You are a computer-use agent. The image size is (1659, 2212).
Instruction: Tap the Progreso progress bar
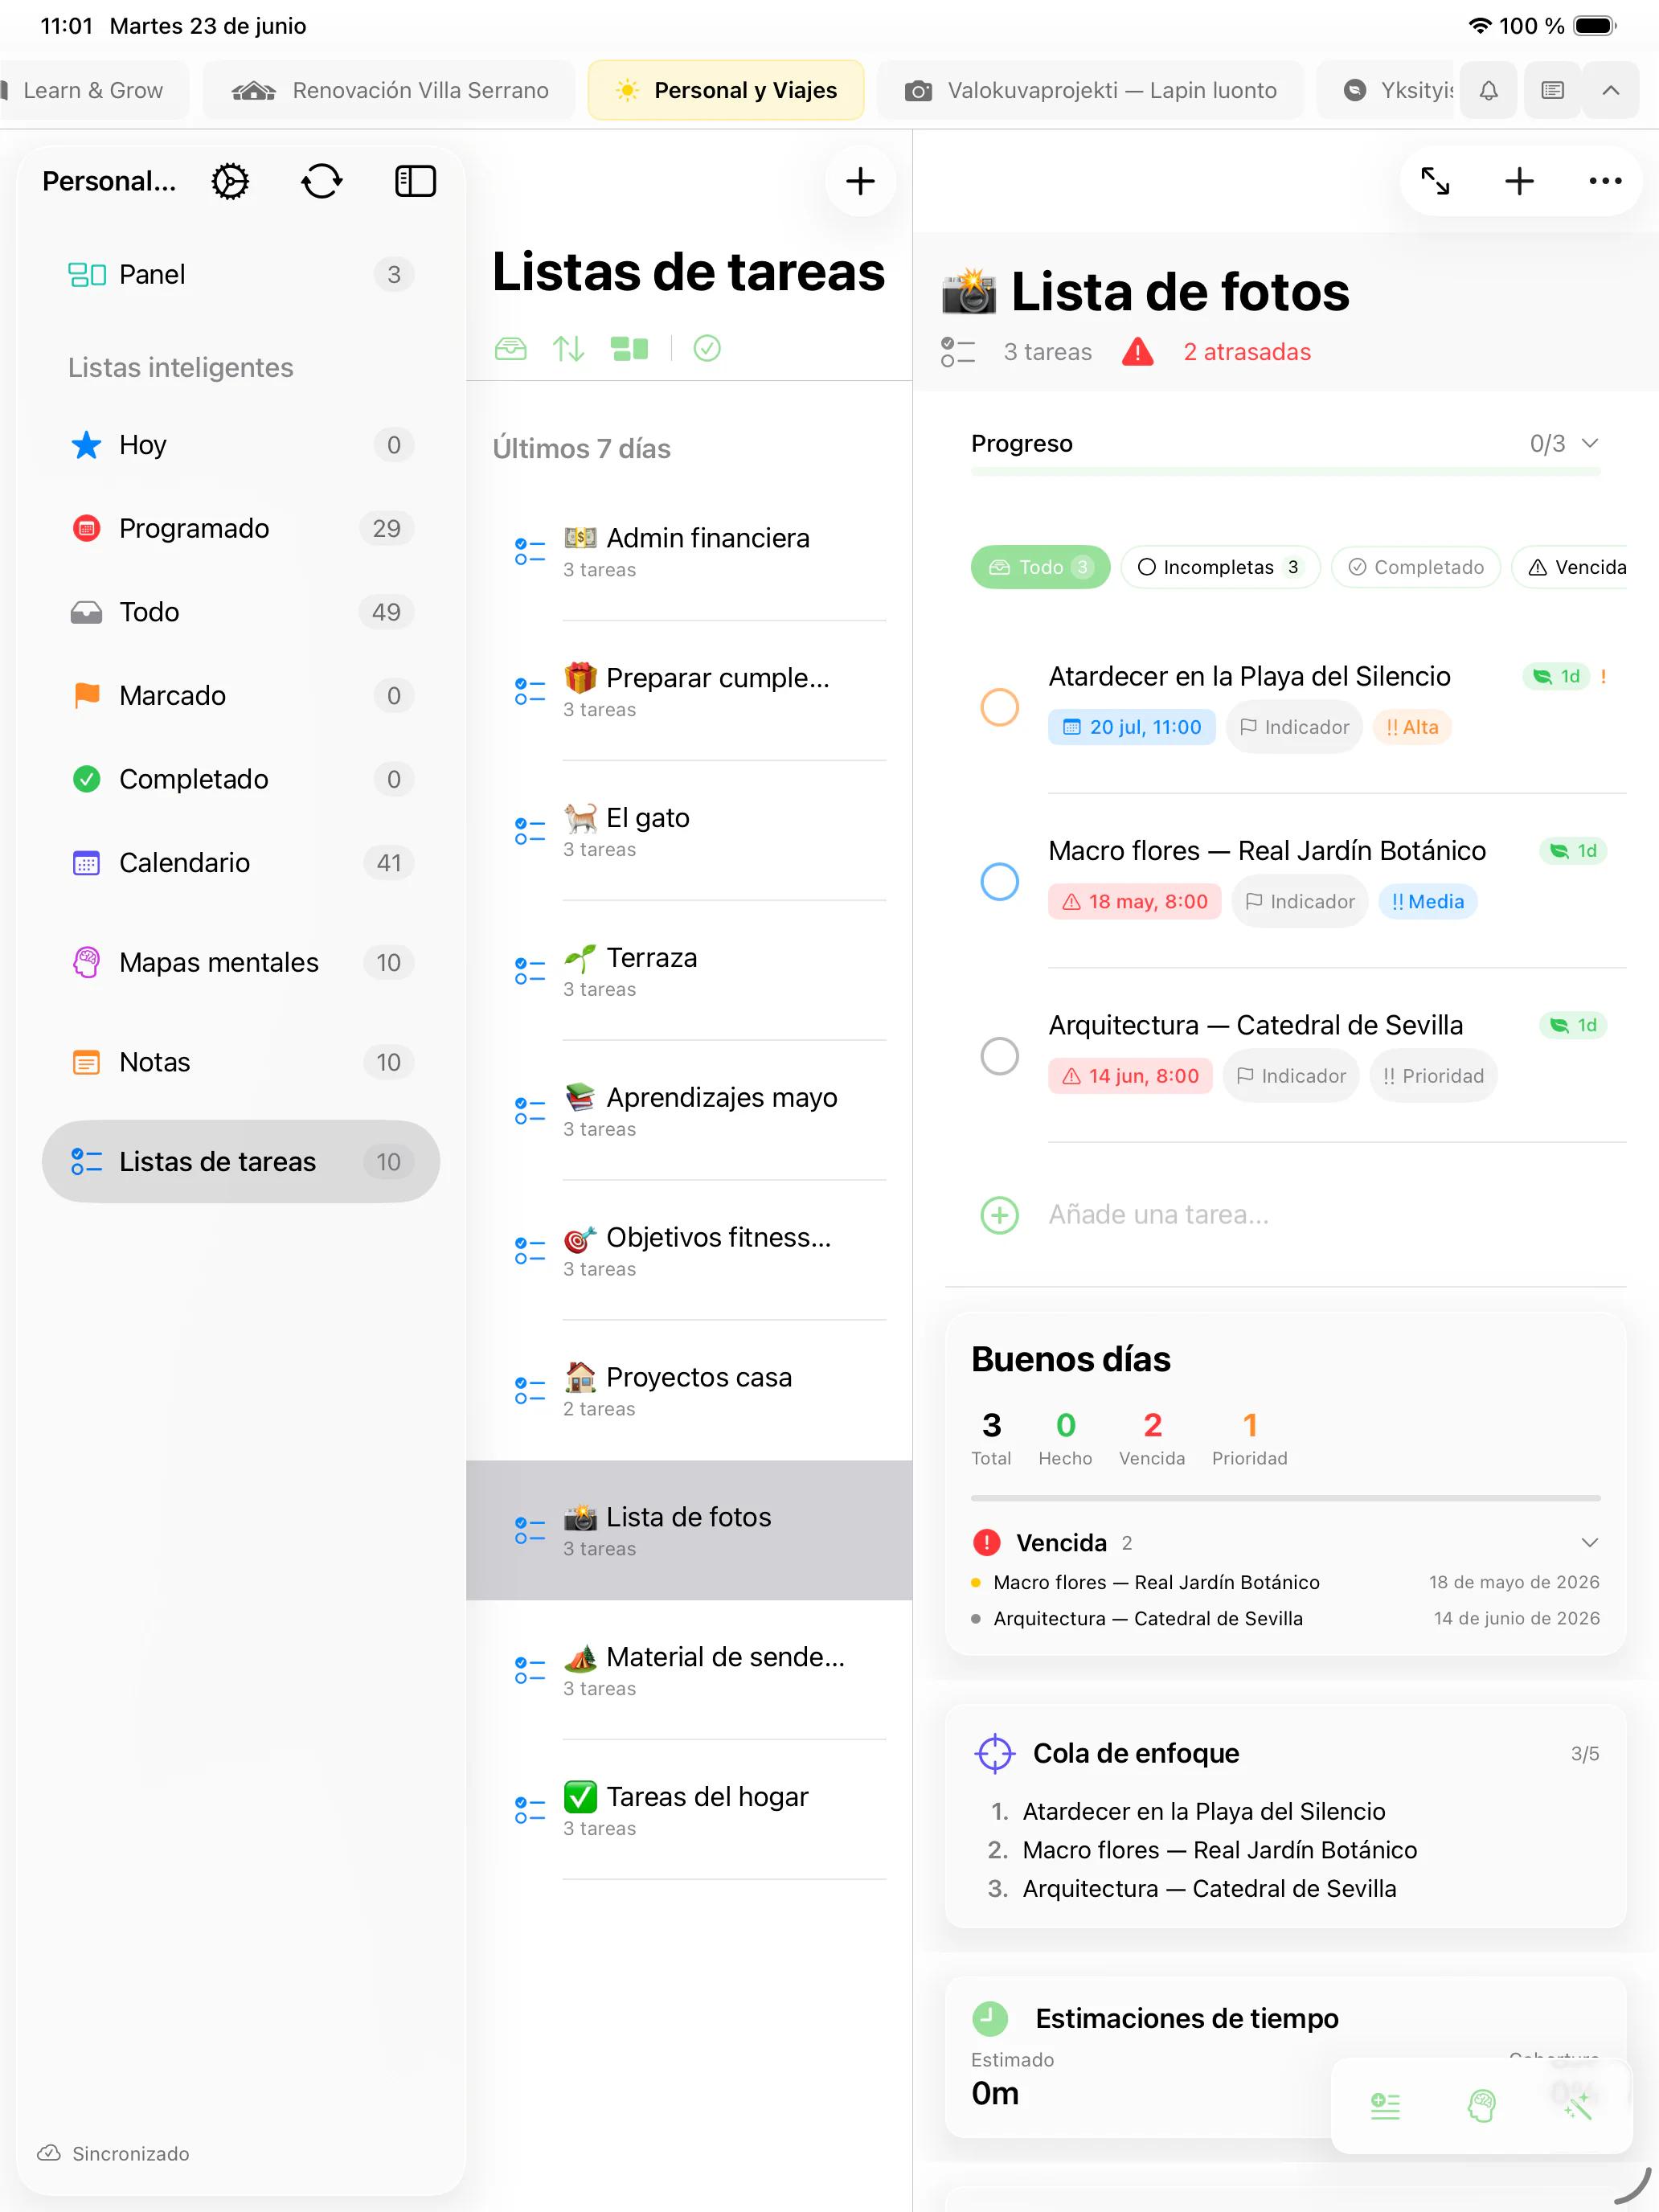tap(1286, 471)
